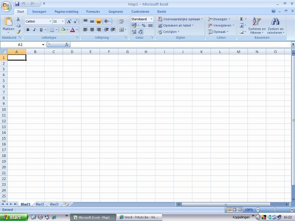Switch to the Formules ribbon tab
This screenshot has width=295, height=221.
pos(93,12)
